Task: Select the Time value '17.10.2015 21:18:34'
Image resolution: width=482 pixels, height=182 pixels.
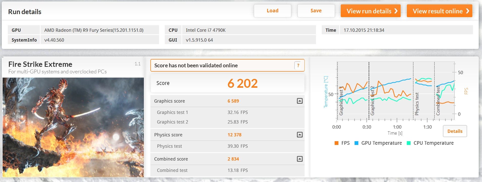Action: 364,30
